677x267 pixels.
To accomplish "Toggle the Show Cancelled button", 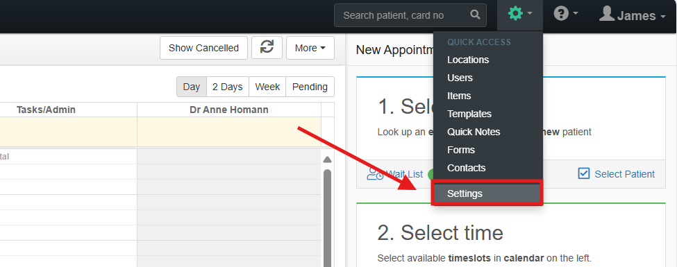I will coord(203,48).
